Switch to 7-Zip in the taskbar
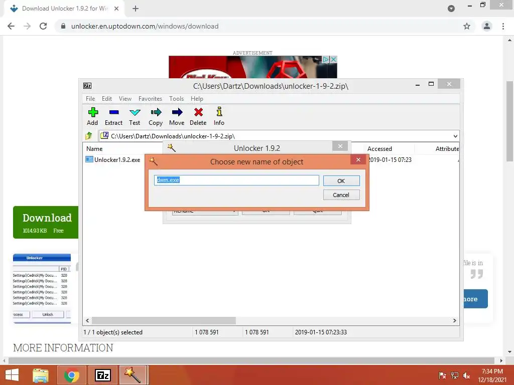The width and height of the screenshot is (514, 385). pyautogui.click(x=102, y=375)
